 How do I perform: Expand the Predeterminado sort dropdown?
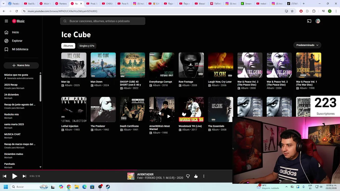click(x=307, y=45)
